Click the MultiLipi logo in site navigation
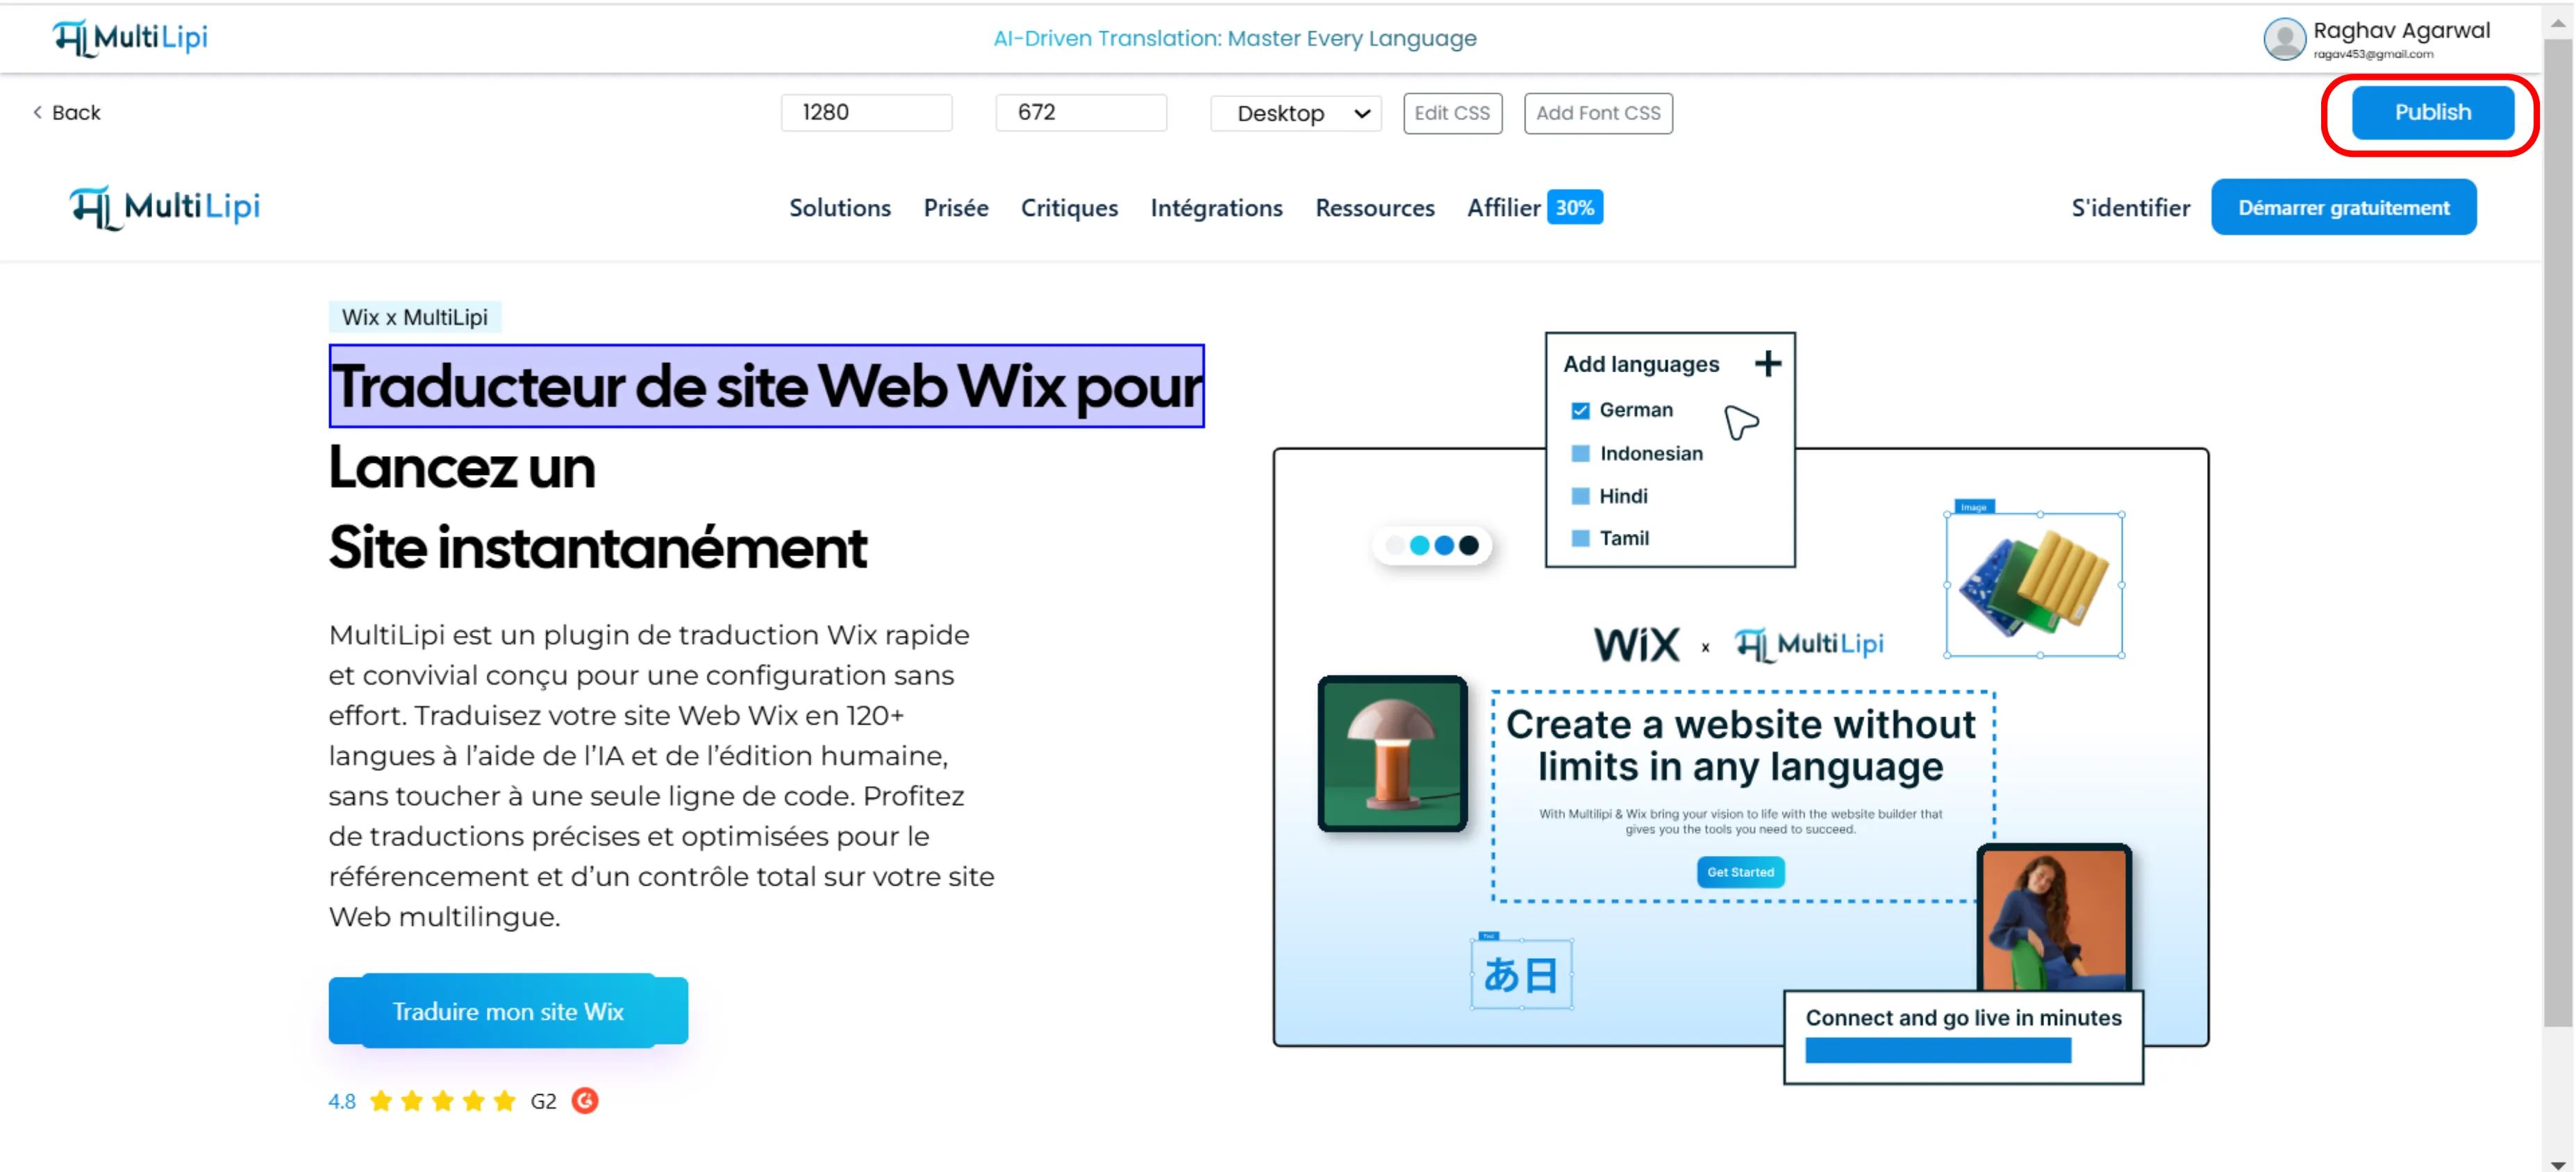This screenshot has height=1172, width=2576. tap(165, 207)
